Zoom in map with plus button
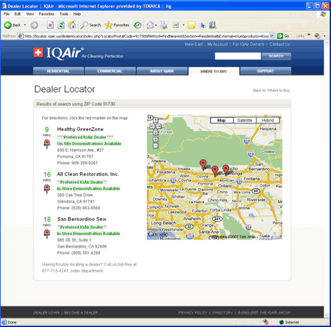The image size is (331, 327). [156, 140]
